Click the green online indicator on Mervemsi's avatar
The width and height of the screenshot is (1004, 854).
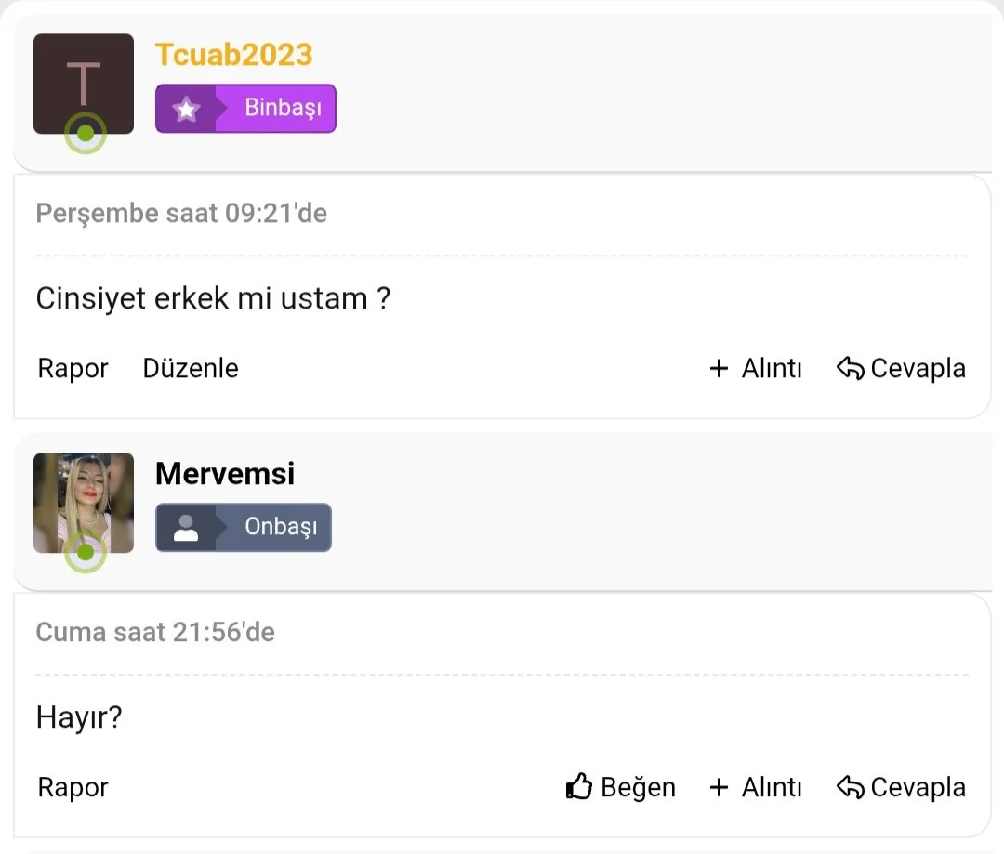pyautogui.click(x=86, y=552)
